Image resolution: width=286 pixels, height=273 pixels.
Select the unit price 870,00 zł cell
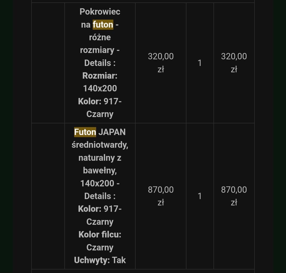[x=161, y=196]
